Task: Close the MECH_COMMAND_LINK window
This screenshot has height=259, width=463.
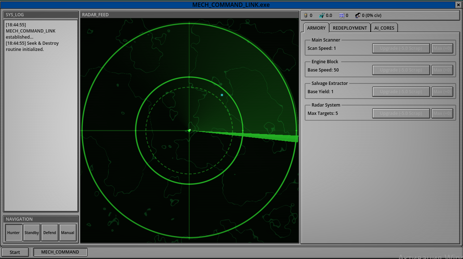Action: pyautogui.click(x=459, y=5)
